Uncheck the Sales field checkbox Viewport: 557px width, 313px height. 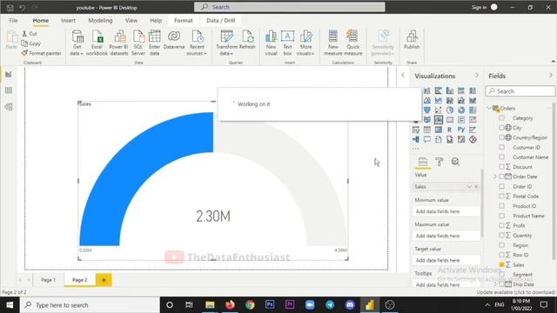tap(501, 264)
